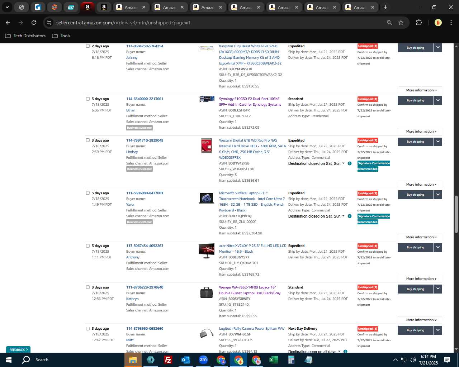Image resolution: width=459 pixels, height=367 pixels.
Task: Bookmark this page with star icon
Action: (401, 23)
